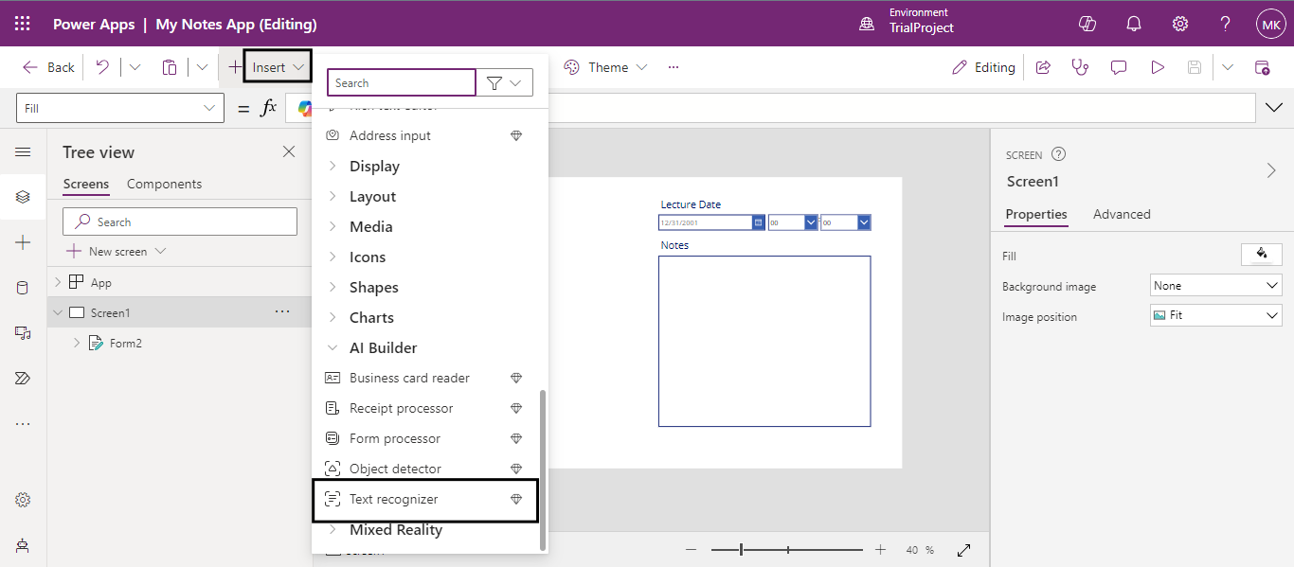Switch to the Advanced tab
The width and height of the screenshot is (1294, 567).
[x=1121, y=214]
